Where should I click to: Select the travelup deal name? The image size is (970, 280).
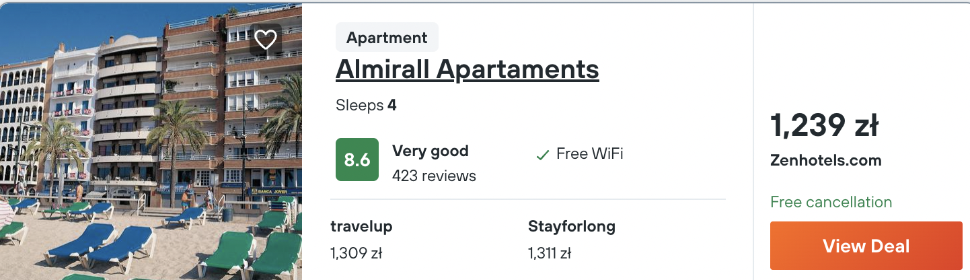click(x=361, y=227)
